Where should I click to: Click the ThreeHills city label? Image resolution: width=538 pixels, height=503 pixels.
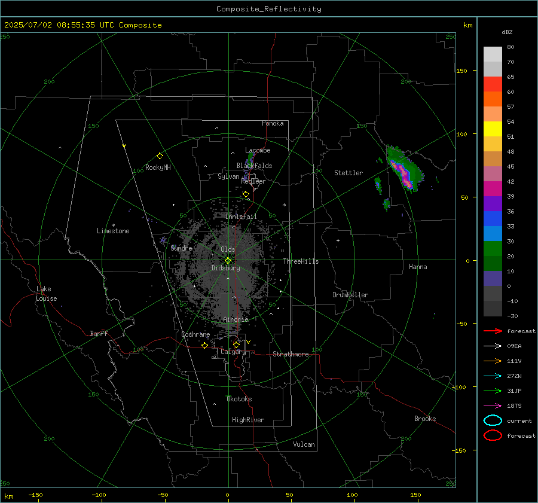click(301, 261)
